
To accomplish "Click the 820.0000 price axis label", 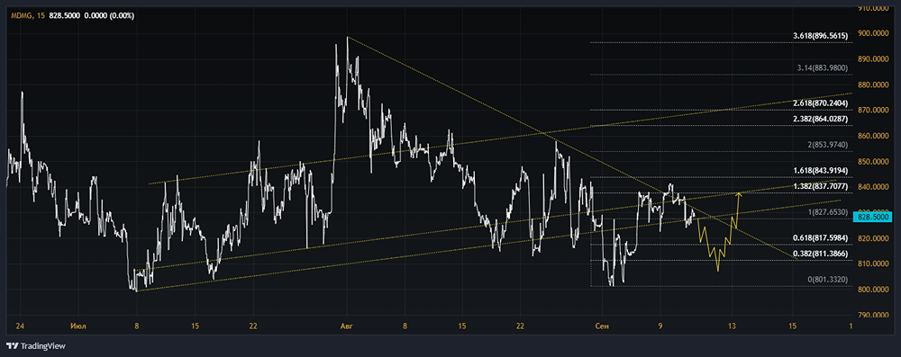I will pyautogui.click(x=873, y=239).
